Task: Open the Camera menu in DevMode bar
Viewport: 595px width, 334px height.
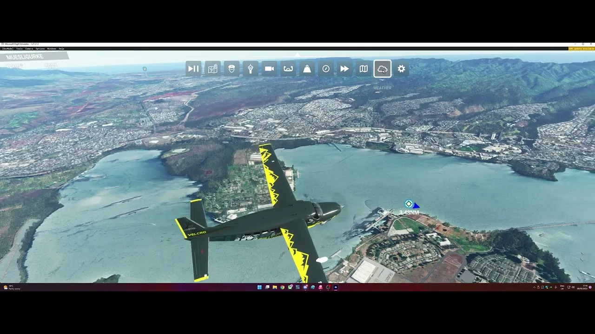Action: click(29, 49)
